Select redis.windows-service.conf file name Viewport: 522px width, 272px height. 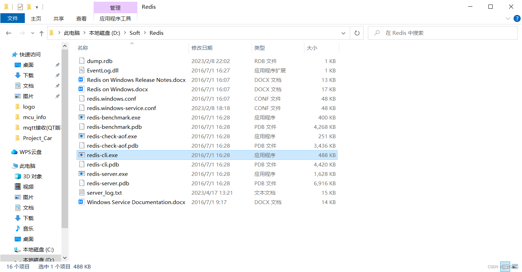(x=122, y=108)
